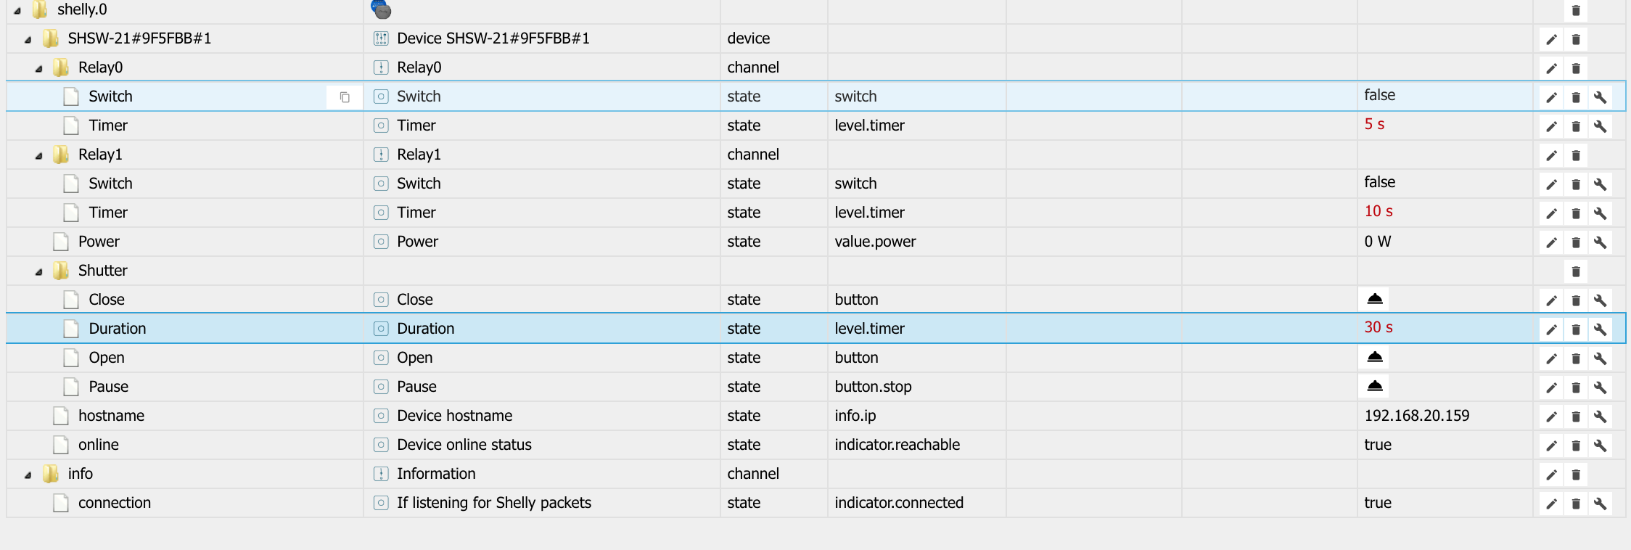Collapse the Relay1 channel folder
Image resolution: width=1631 pixels, height=550 pixels.
[x=38, y=156]
